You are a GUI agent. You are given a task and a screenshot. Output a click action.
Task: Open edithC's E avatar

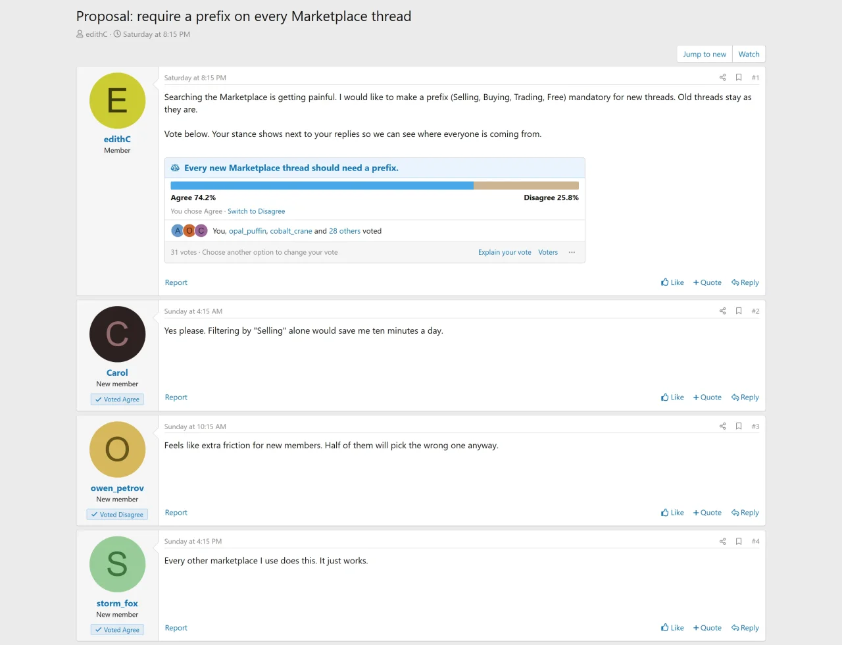pyautogui.click(x=117, y=101)
